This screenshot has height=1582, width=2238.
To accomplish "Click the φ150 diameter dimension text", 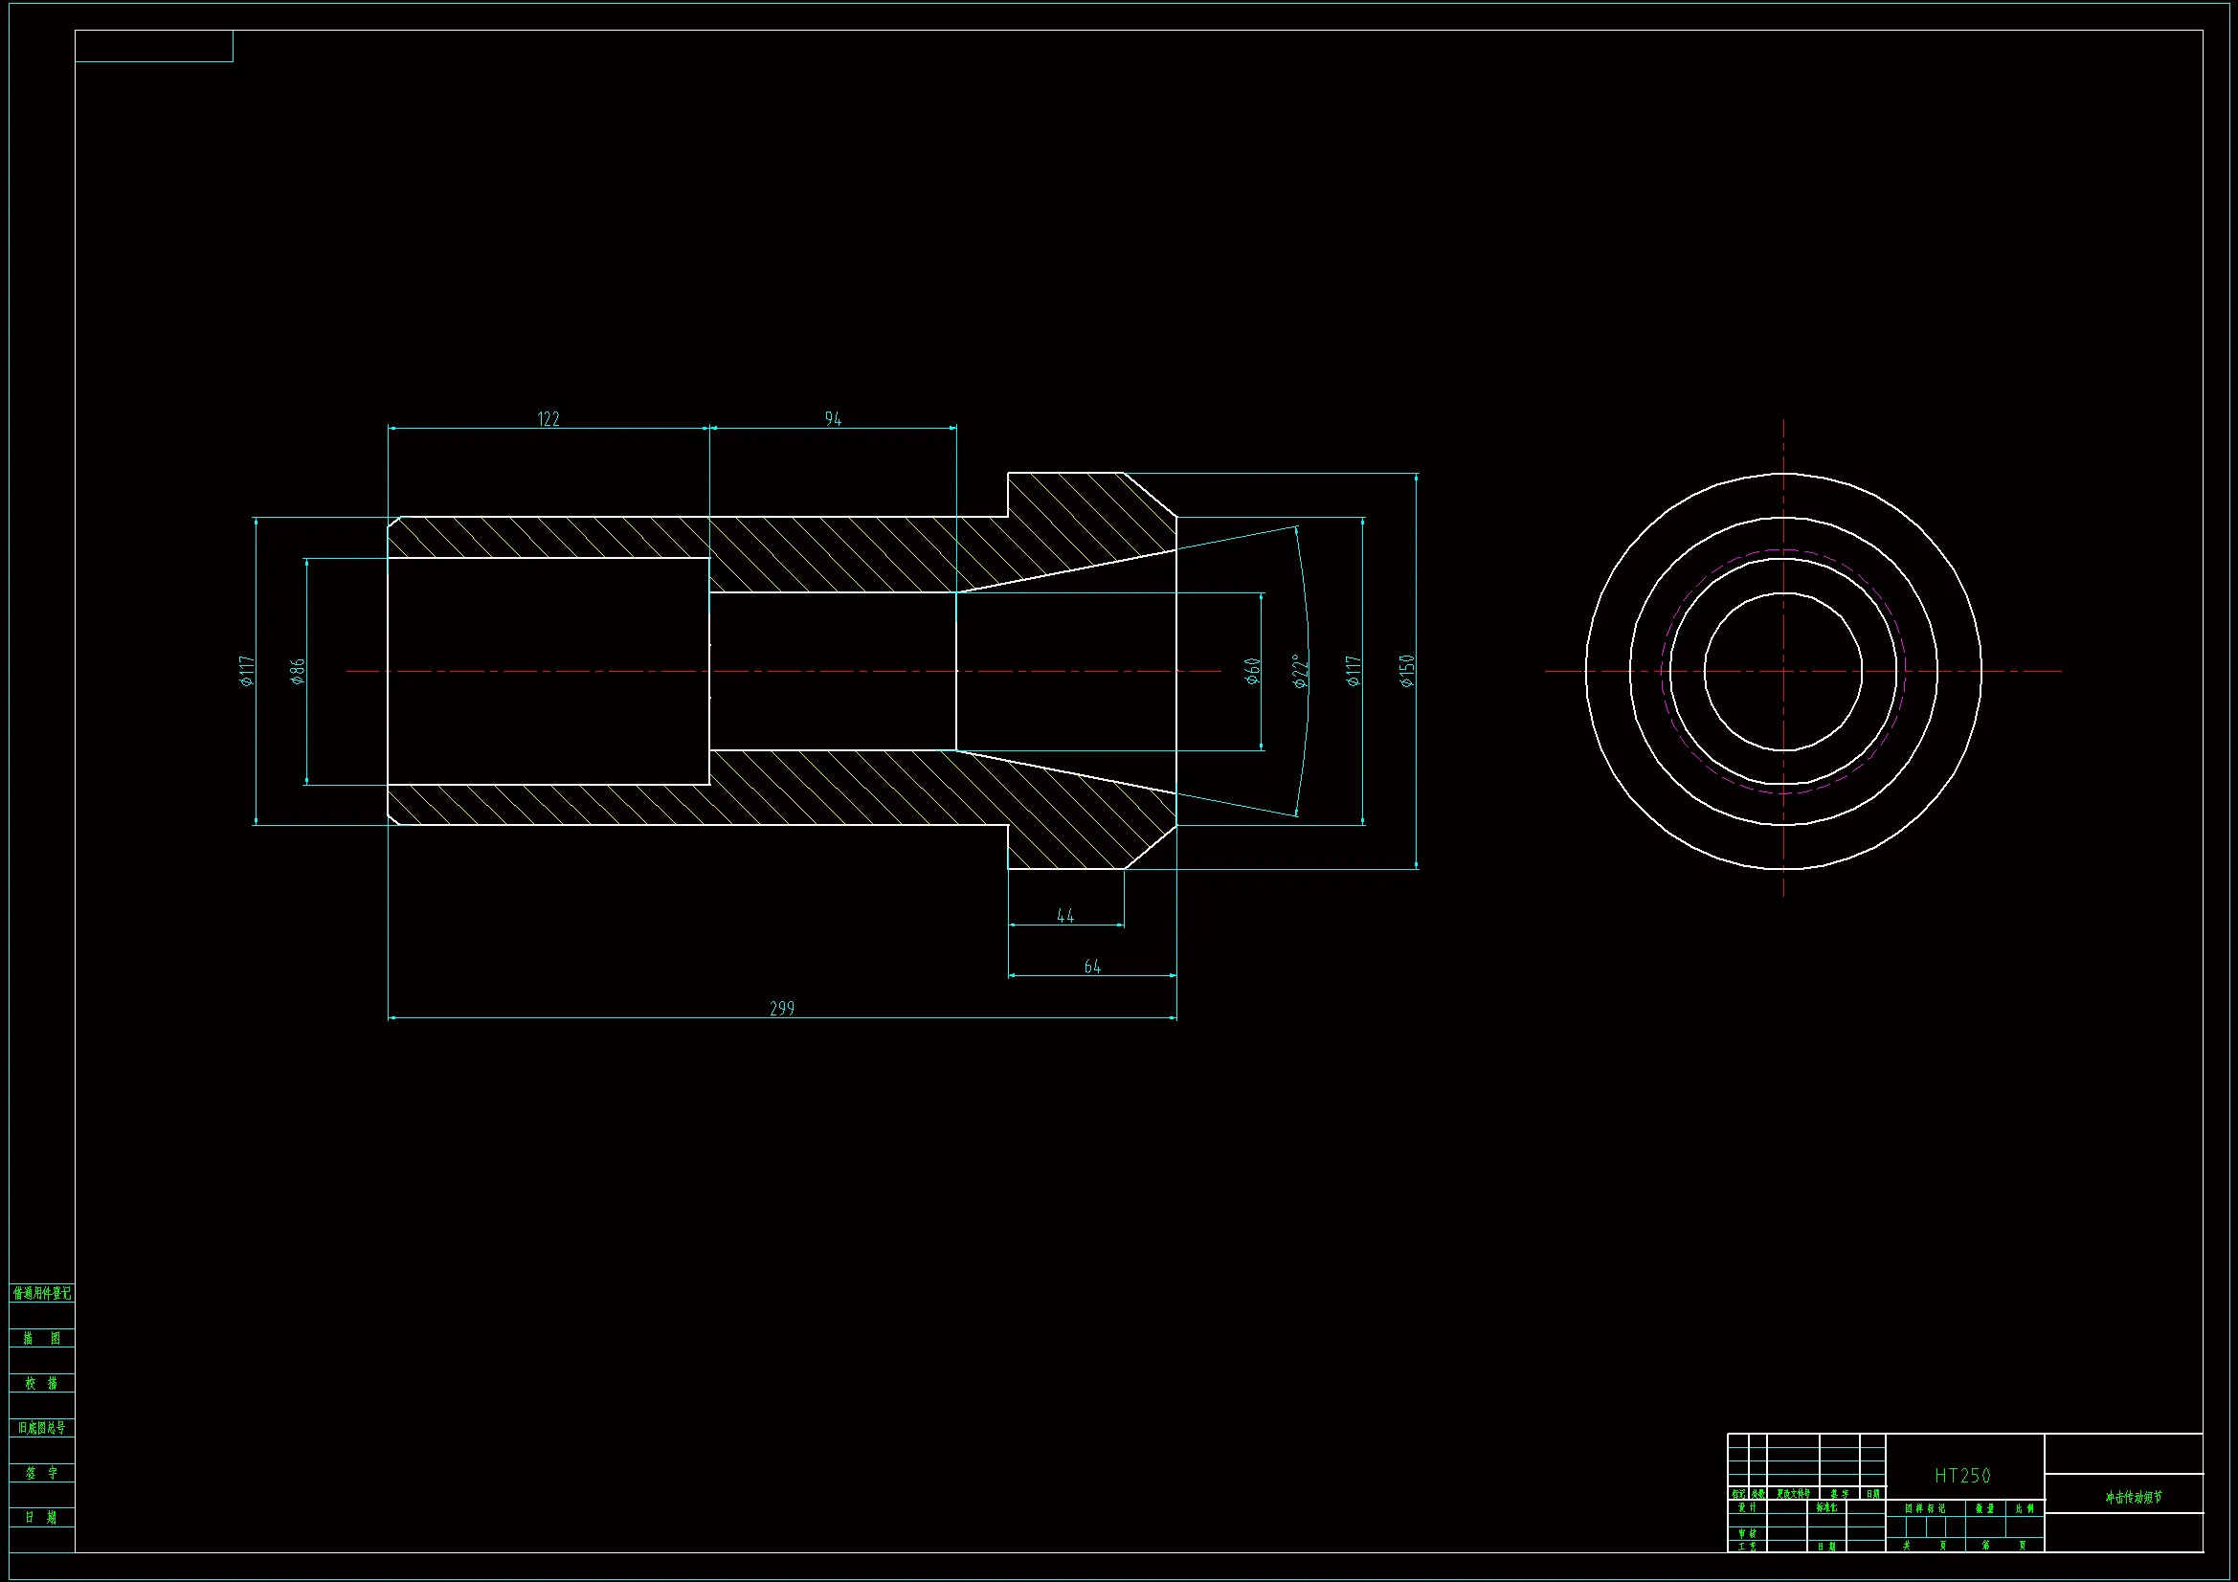I will (x=1406, y=672).
